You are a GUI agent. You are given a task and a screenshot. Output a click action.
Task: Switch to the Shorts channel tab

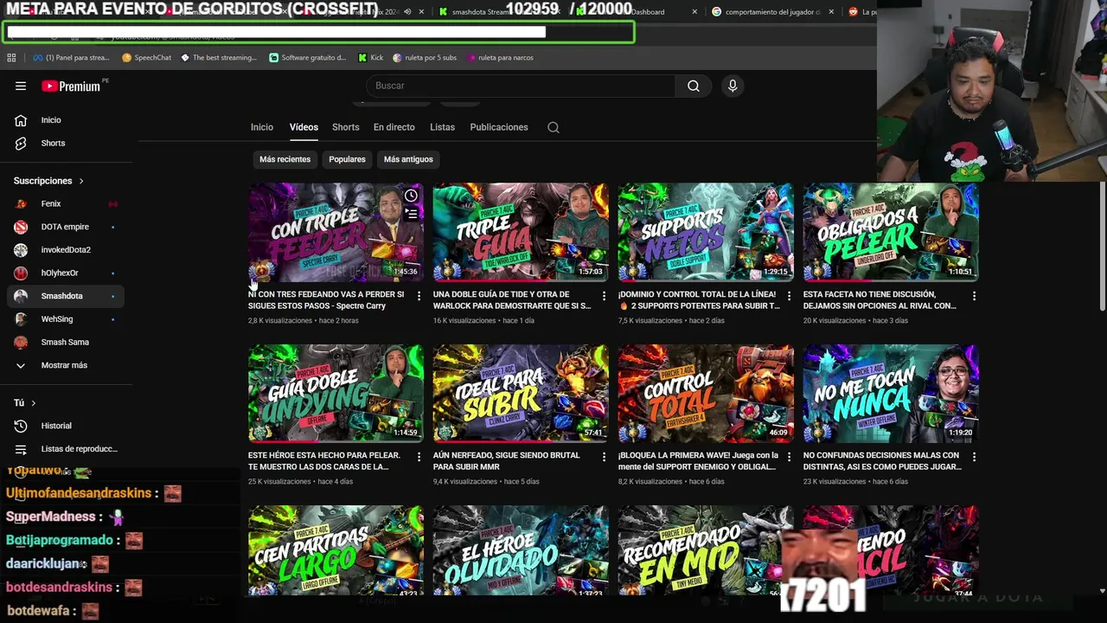[x=345, y=127]
